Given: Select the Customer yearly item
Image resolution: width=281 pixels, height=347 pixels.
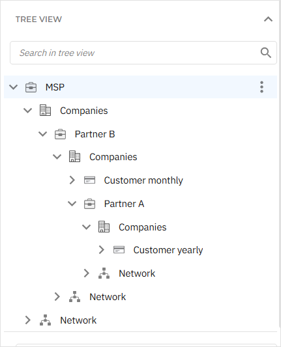Looking at the screenshot, I should point(168,250).
